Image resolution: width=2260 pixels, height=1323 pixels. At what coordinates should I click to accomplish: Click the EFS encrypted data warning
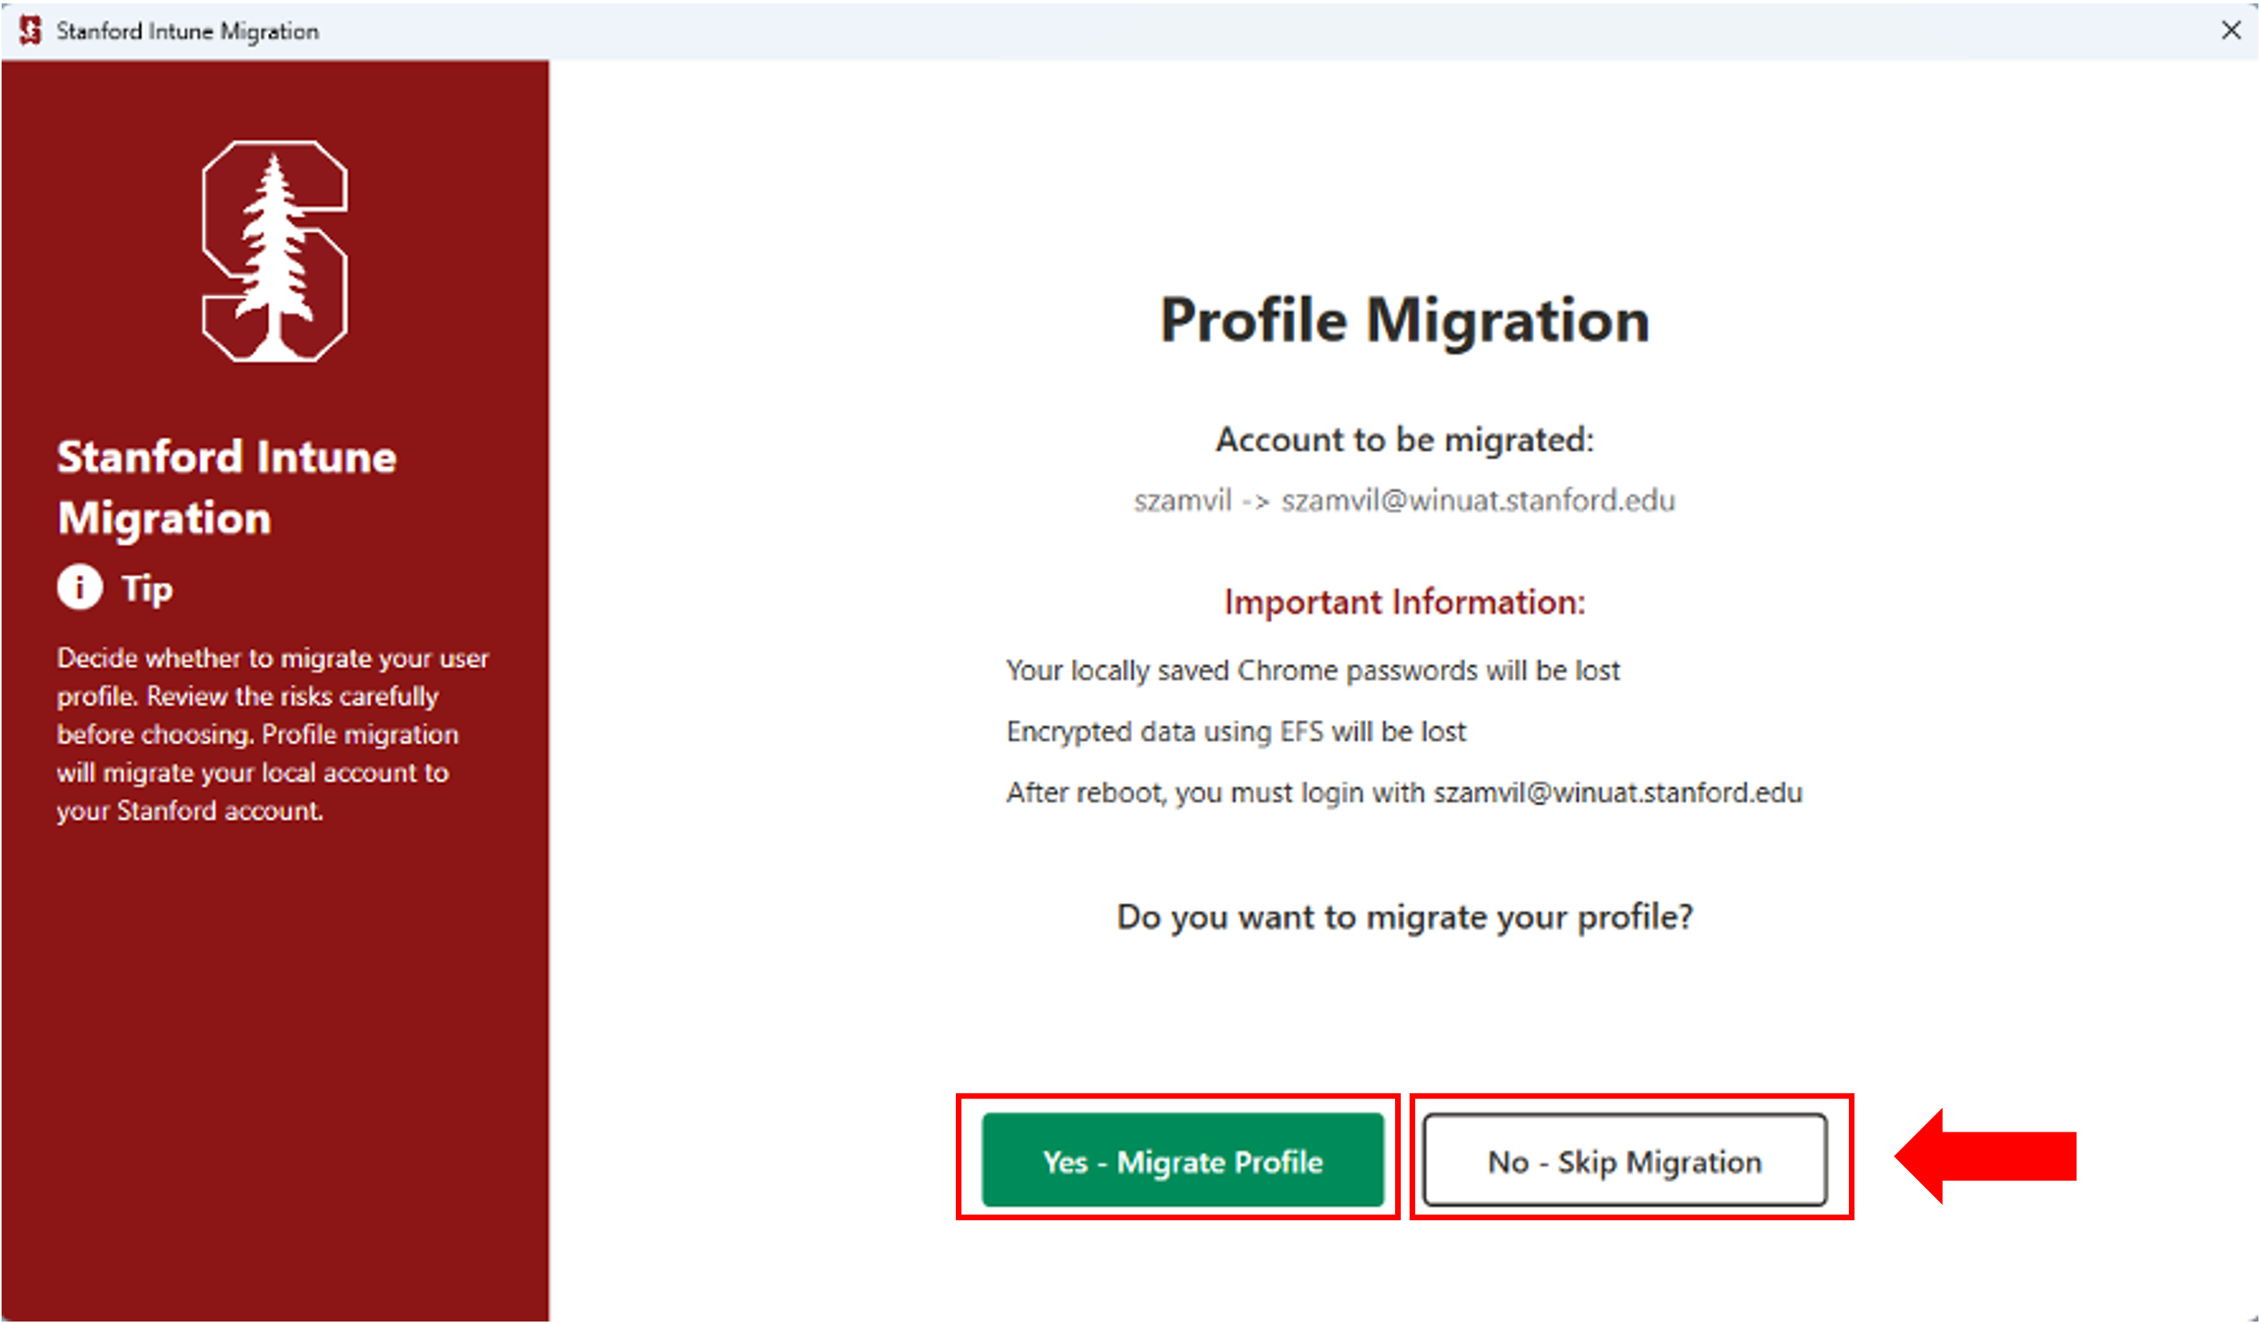pyautogui.click(x=1237, y=731)
